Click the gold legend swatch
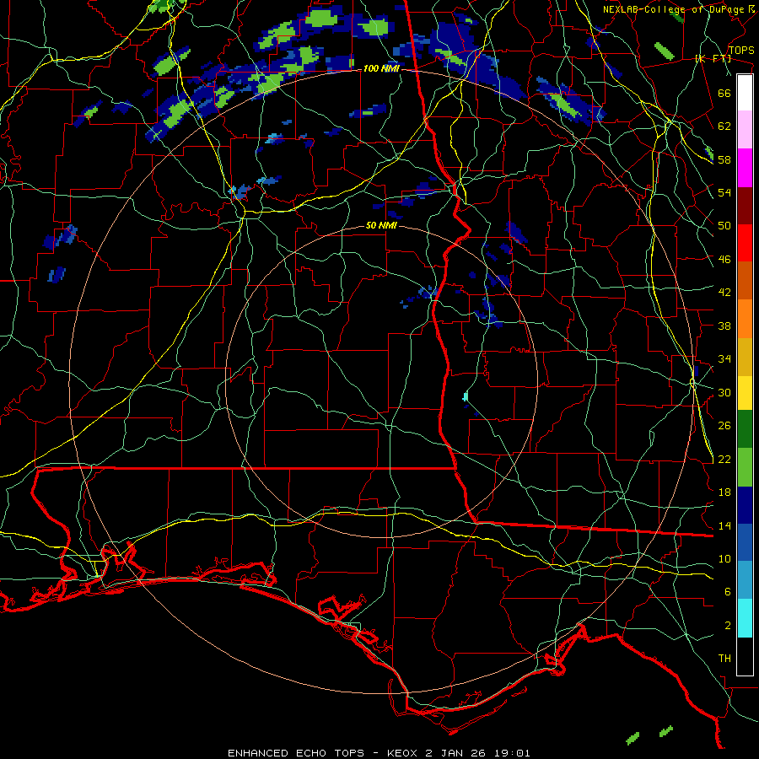The height and width of the screenshot is (759, 759). pyautogui.click(x=745, y=357)
